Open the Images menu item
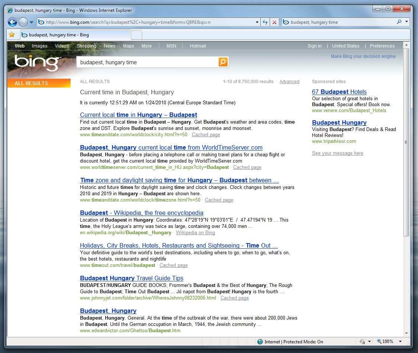This screenshot has width=418, height=353. (39, 46)
